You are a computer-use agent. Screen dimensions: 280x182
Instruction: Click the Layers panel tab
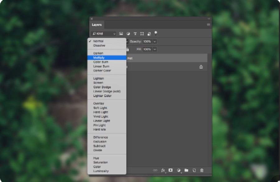[97, 25]
